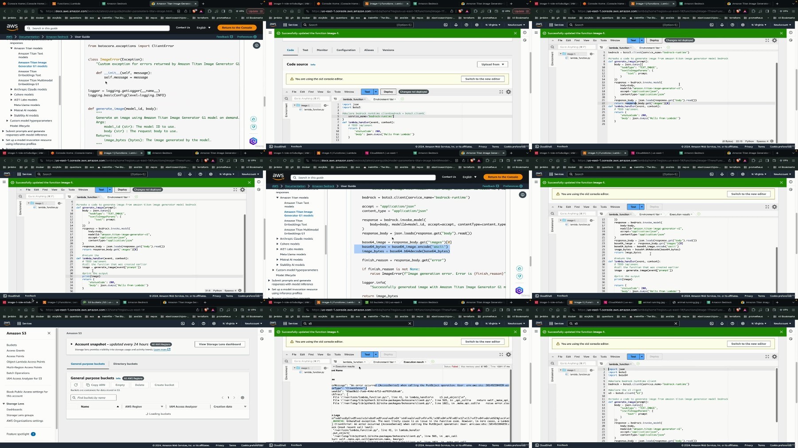Expand Anthropic Claude models in ImageError docs window
Screen dimensions: 798x448
(x=12, y=89)
